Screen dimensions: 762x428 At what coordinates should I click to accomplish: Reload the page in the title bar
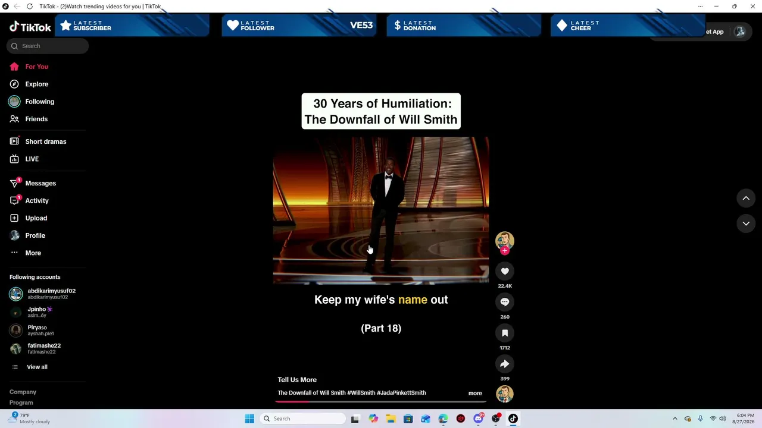[x=30, y=7]
